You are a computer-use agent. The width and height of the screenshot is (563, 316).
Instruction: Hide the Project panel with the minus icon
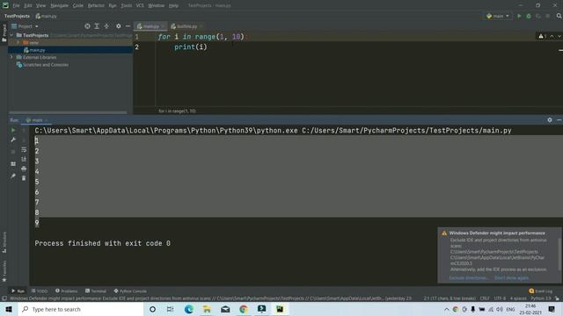[128, 26]
